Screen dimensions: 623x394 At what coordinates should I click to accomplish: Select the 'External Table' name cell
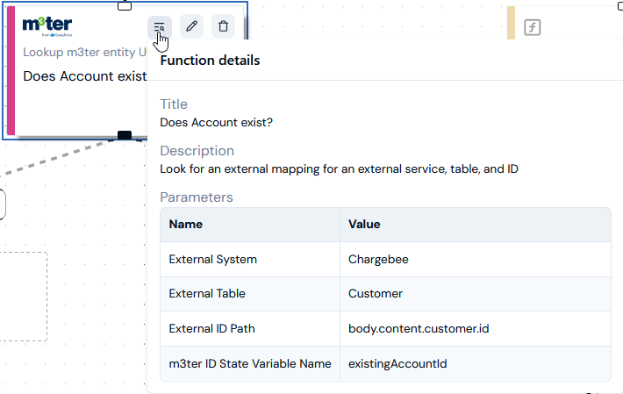coord(250,293)
